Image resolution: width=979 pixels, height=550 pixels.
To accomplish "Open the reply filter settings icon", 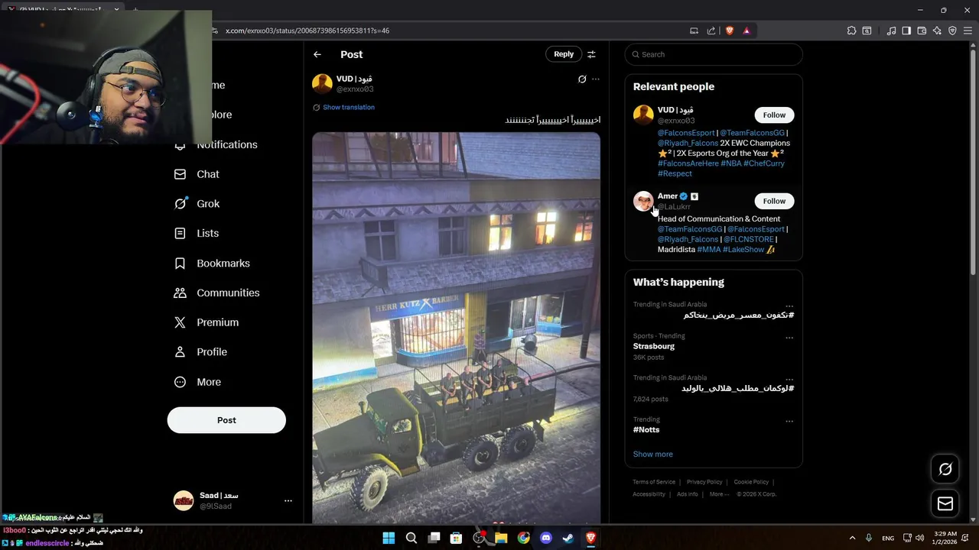I will (x=591, y=54).
